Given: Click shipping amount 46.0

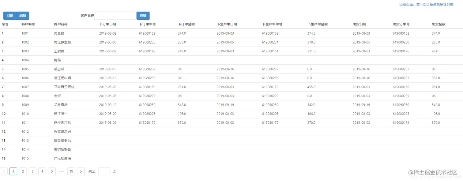Looking at the screenshot, I should 435,51.
